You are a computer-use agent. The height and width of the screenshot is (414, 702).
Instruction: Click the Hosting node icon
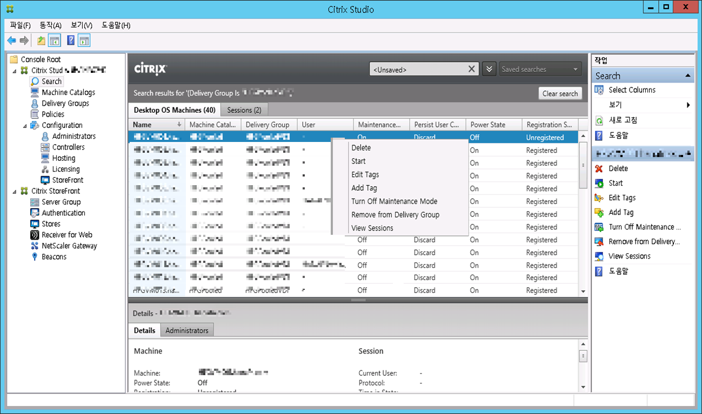click(x=45, y=158)
